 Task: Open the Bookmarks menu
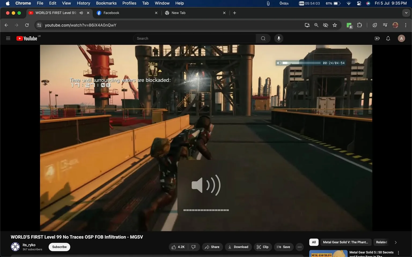pyautogui.click(x=106, y=3)
